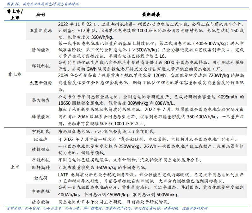
Task: Click the company name 卫蓝新能源
Action: click(x=41, y=31)
